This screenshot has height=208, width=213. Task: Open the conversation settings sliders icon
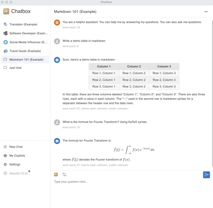64,175
